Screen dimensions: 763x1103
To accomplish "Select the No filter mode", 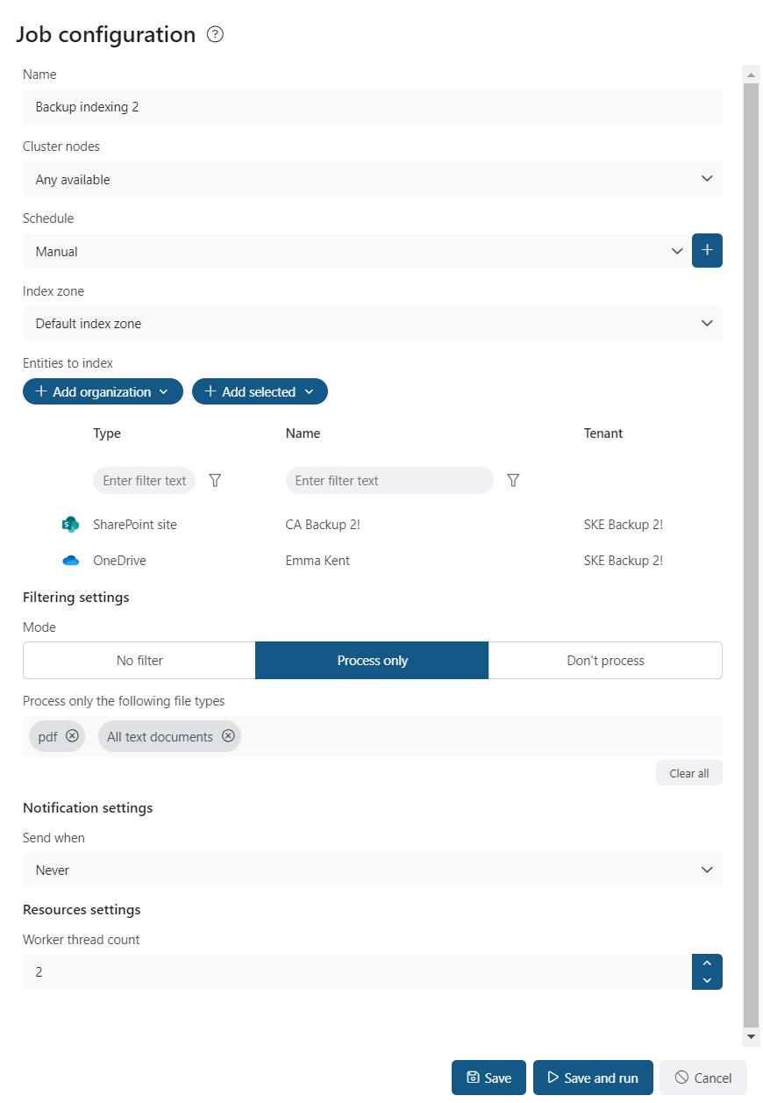I will point(139,661).
